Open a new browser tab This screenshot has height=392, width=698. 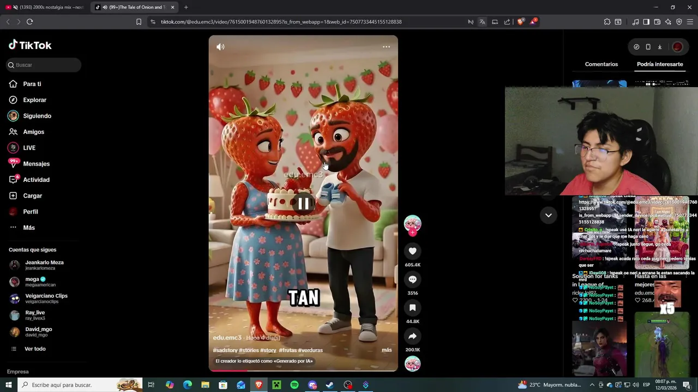click(x=186, y=7)
